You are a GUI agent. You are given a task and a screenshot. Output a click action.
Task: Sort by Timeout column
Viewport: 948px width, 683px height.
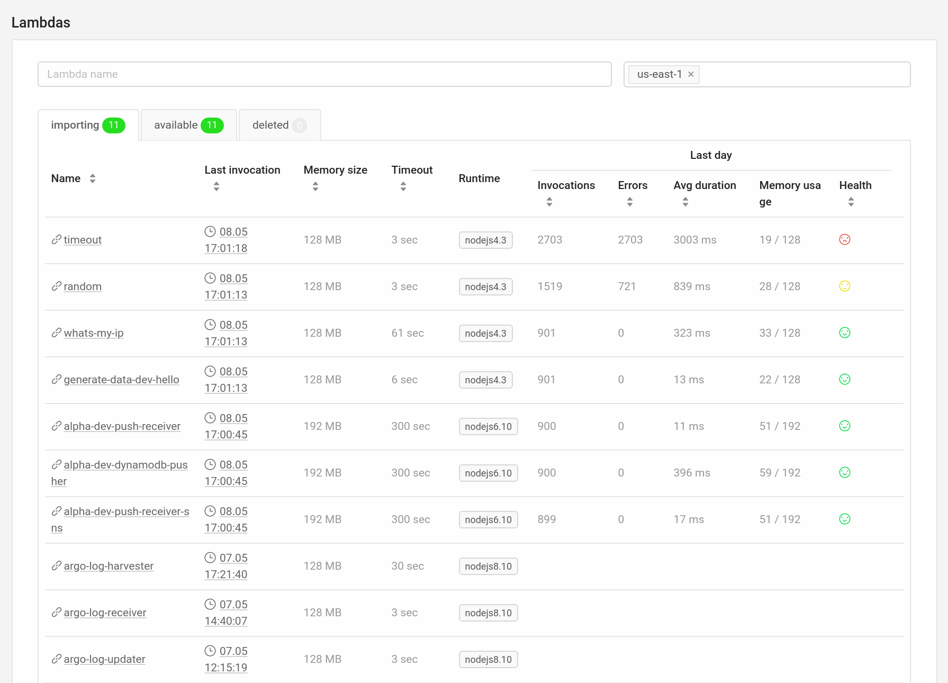point(403,186)
